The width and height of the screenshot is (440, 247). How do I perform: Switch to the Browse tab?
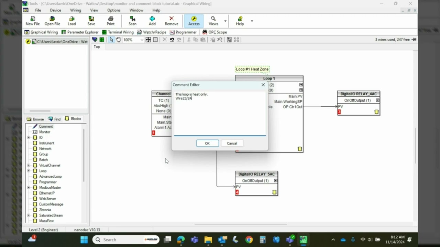point(35,119)
